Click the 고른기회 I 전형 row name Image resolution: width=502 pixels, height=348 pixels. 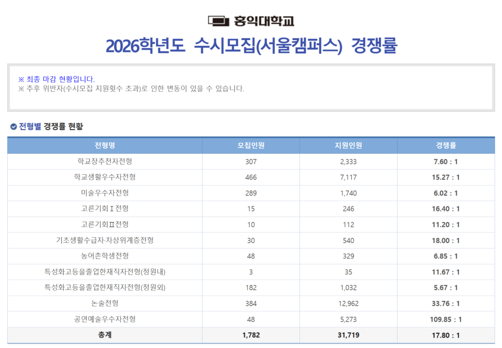click(x=105, y=209)
